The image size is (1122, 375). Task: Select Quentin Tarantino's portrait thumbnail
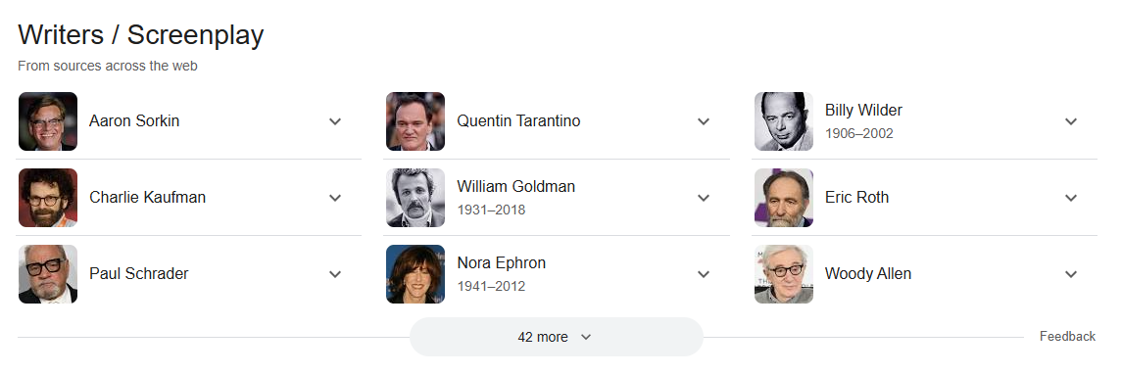(x=415, y=121)
